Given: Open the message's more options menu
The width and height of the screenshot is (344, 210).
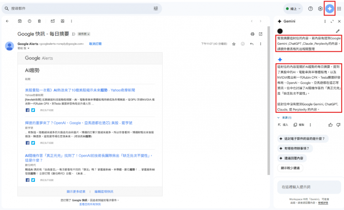Looking at the screenshot, I should pos(261,44).
